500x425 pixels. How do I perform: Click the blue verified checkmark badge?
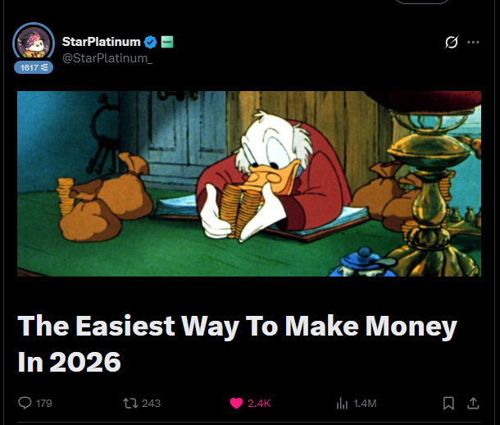pos(150,42)
